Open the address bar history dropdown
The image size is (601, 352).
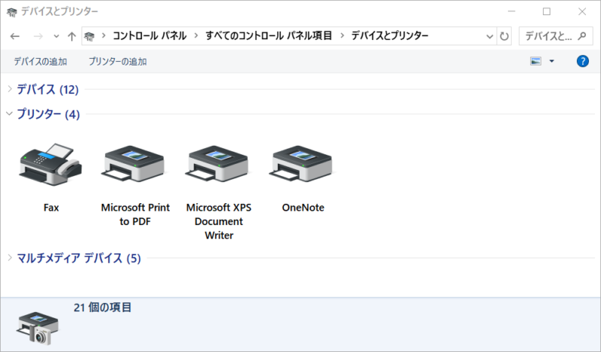[489, 36]
